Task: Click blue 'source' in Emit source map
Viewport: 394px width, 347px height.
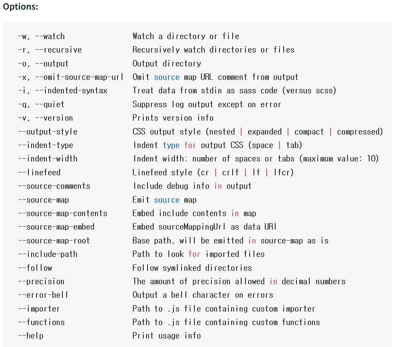Action: [x=167, y=200]
